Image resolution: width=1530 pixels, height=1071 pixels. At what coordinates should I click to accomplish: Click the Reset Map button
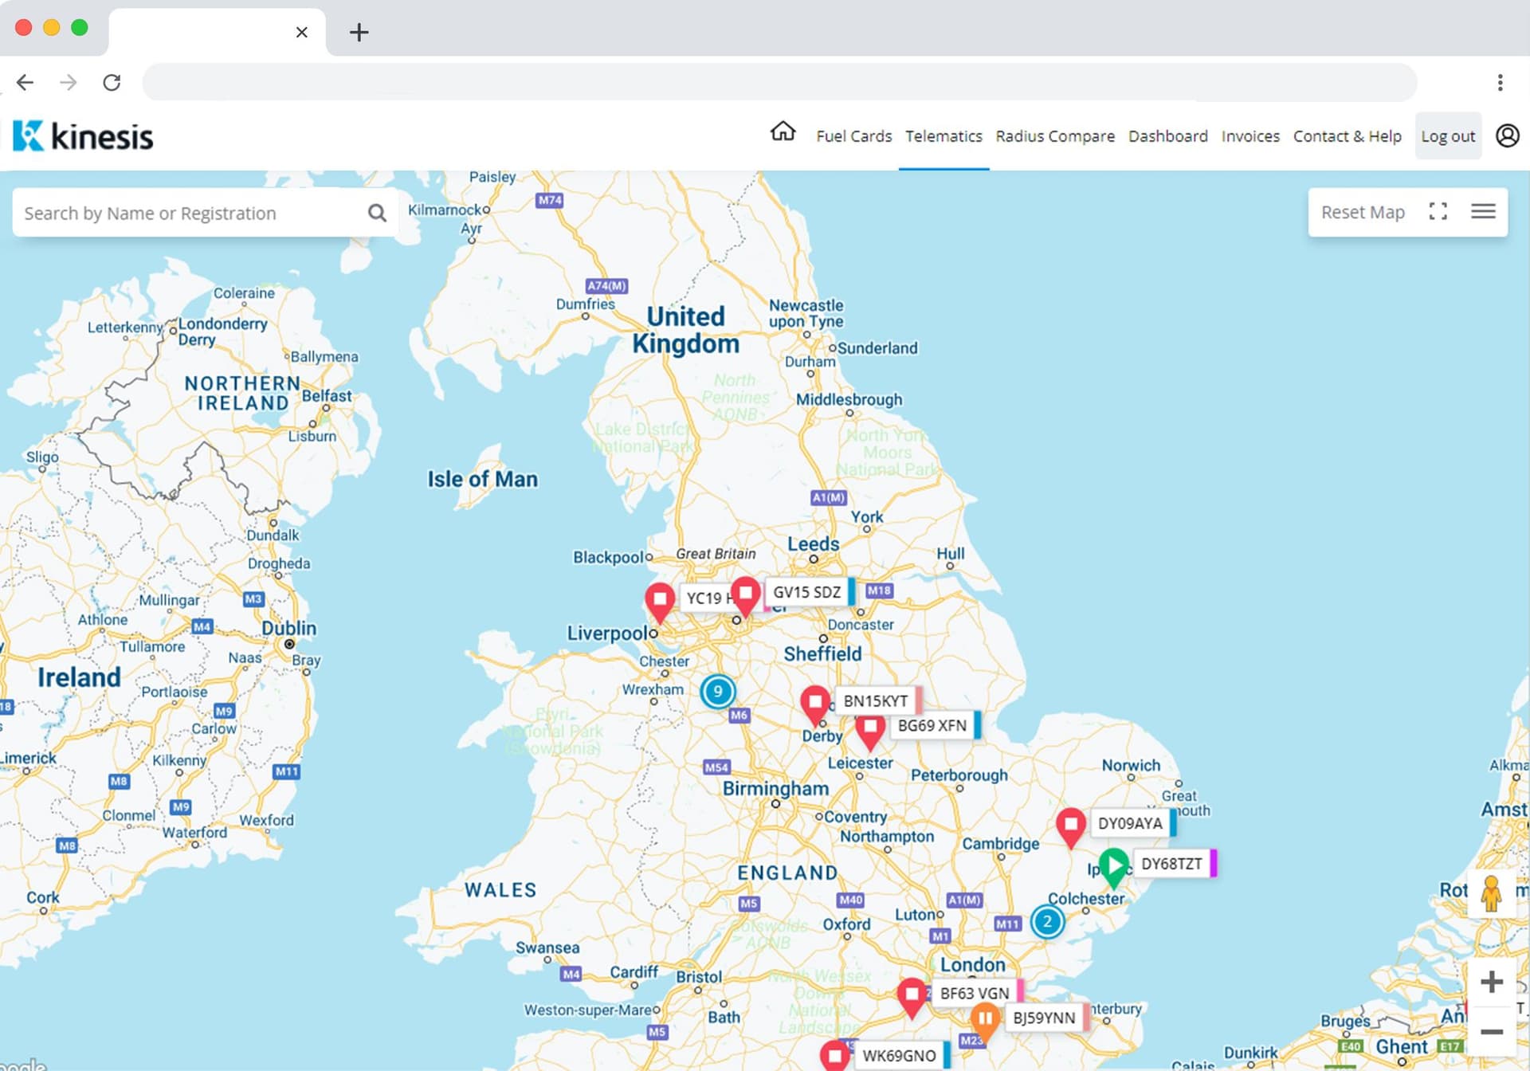[1363, 212]
